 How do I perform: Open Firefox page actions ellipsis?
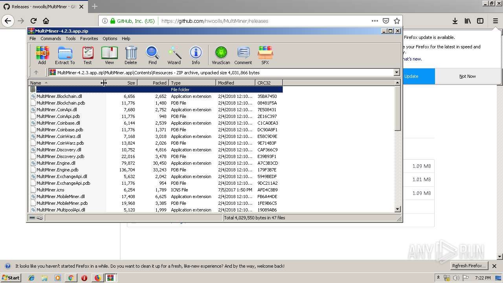[374, 21]
